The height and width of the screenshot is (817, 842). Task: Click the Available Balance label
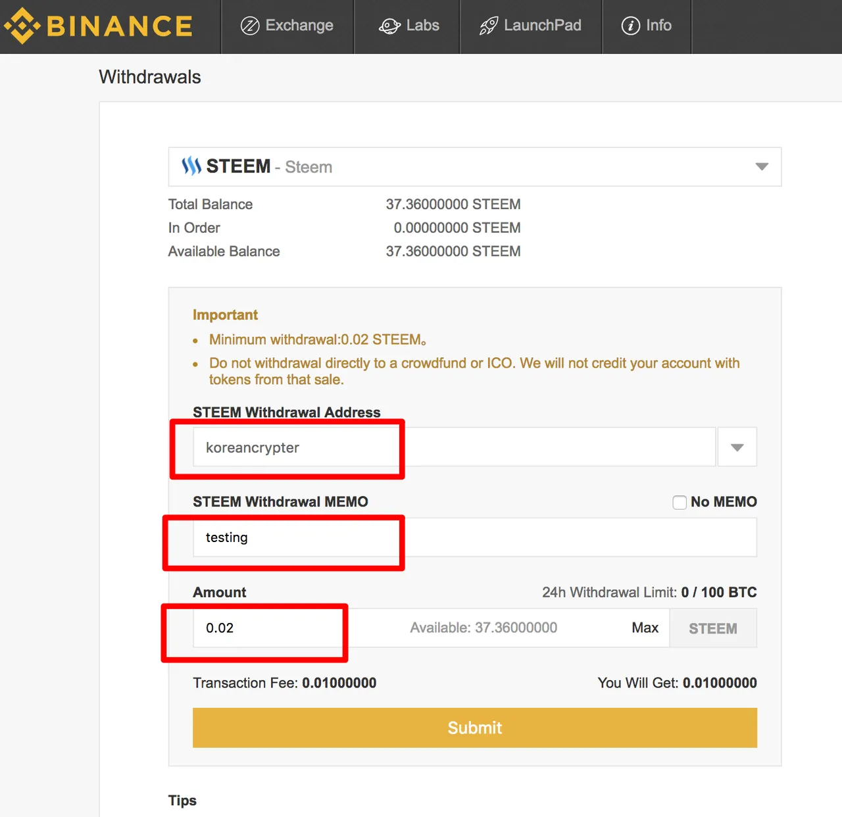point(224,252)
